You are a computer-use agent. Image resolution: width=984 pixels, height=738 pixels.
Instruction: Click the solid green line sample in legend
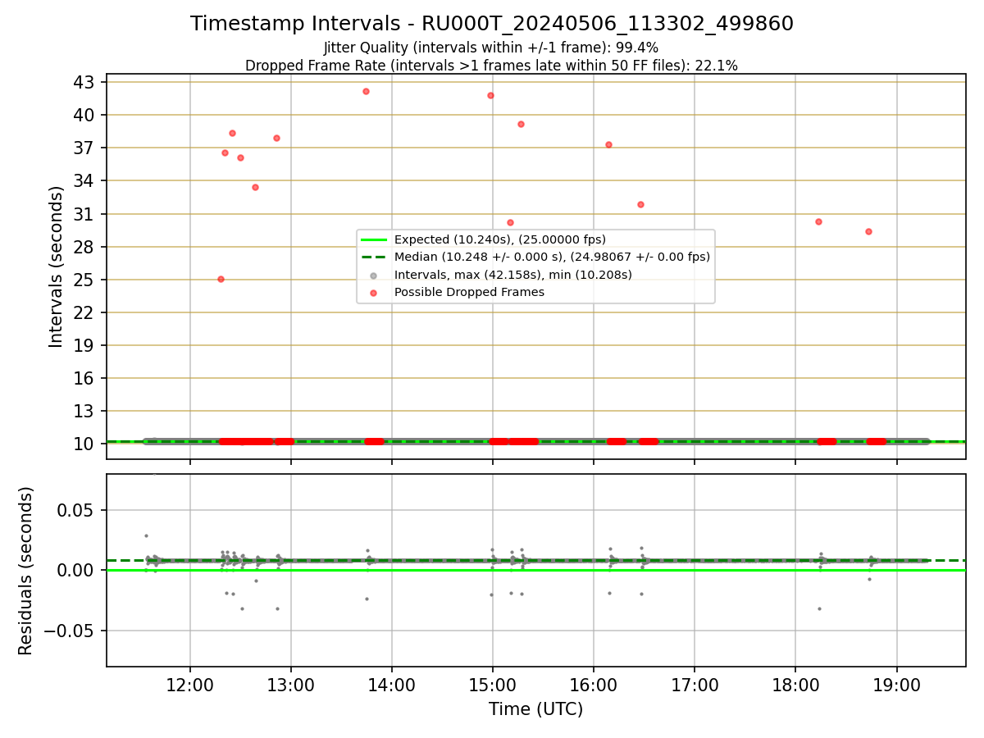tap(374, 240)
